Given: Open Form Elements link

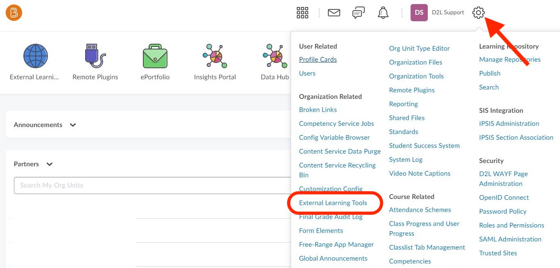Looking at the screenshot, I should coord(321,231).
